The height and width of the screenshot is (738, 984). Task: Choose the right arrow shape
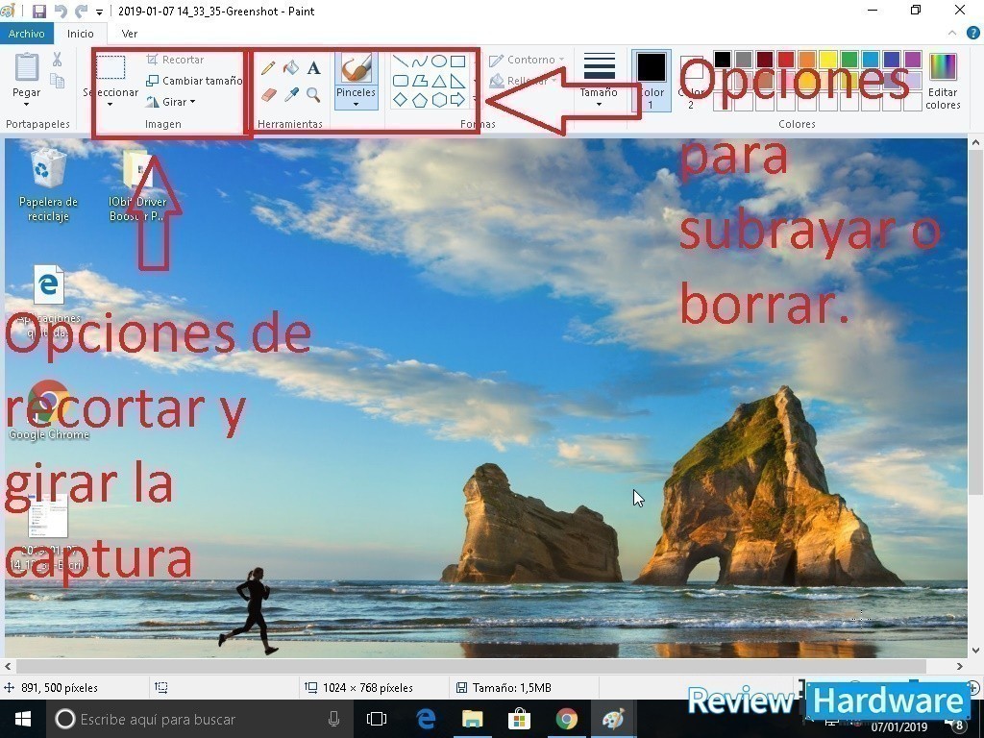[x=458, y=100]
